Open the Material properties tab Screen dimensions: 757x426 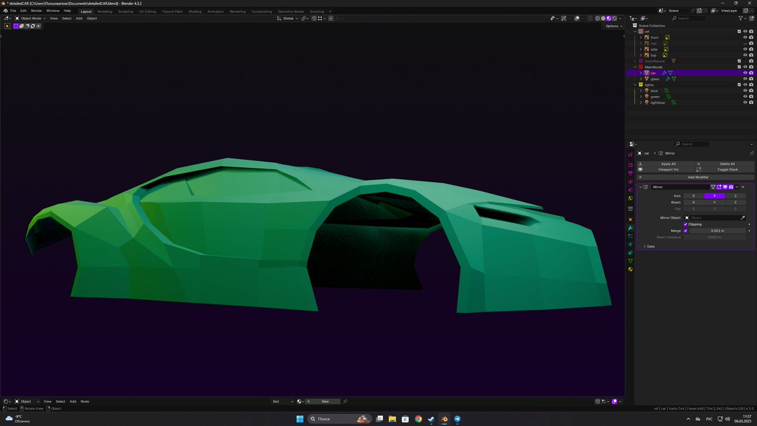pyautogui.click(x=630, y=269)
